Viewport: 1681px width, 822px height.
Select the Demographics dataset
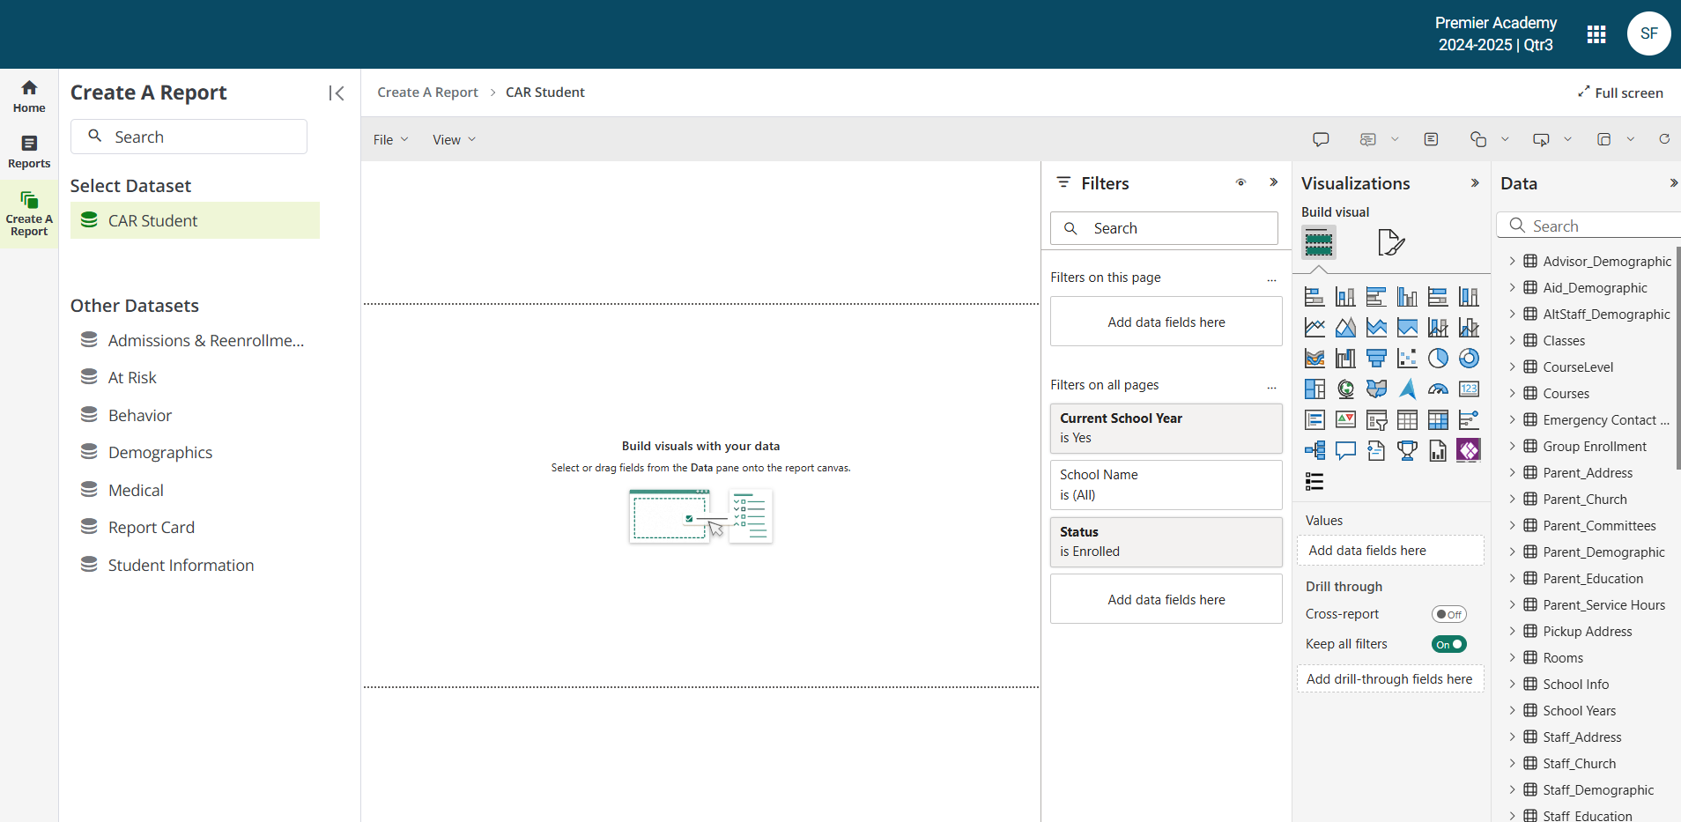click(x=160, y=451)
